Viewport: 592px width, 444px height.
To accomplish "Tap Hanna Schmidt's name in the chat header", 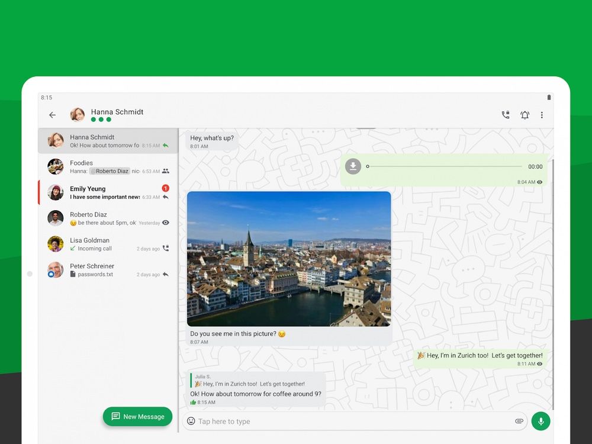I will [x=117, y=112].
